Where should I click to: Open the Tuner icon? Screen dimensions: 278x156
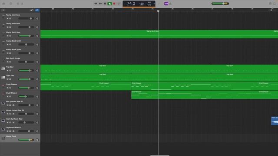pos(159,3)
